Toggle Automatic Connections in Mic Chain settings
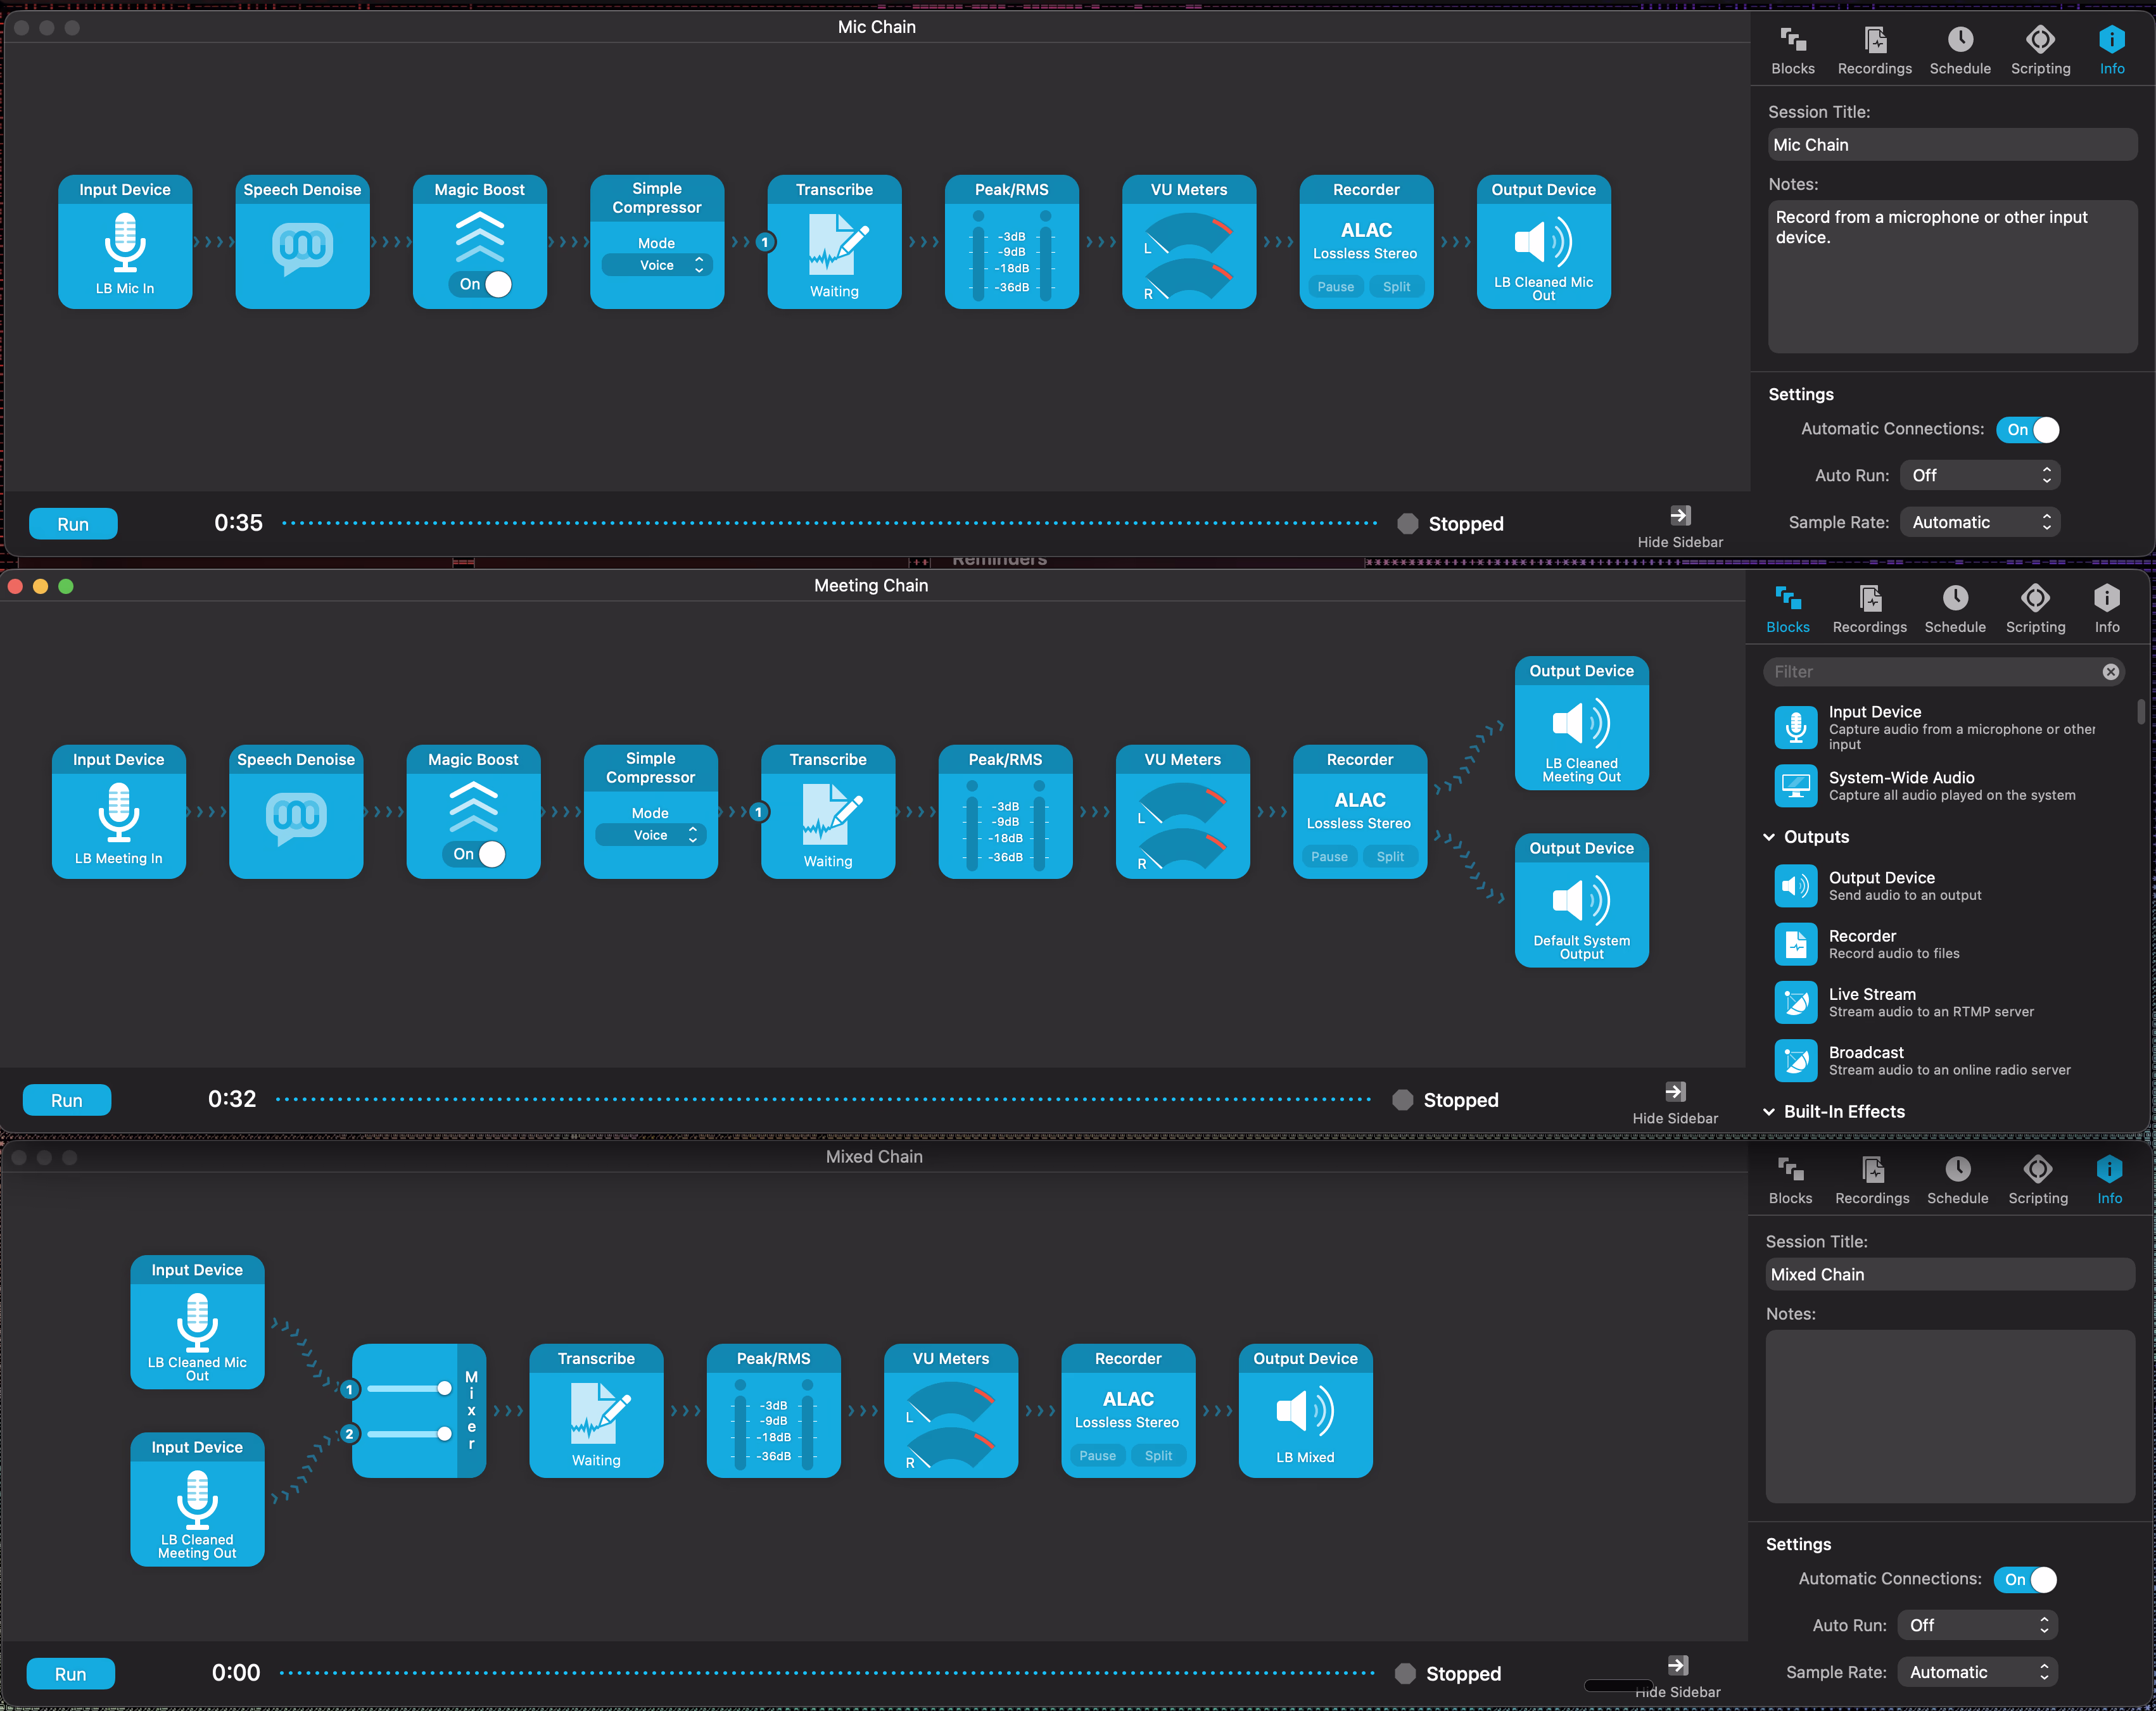Screen dimensions: 2156x1711 tap(2028, 430)
